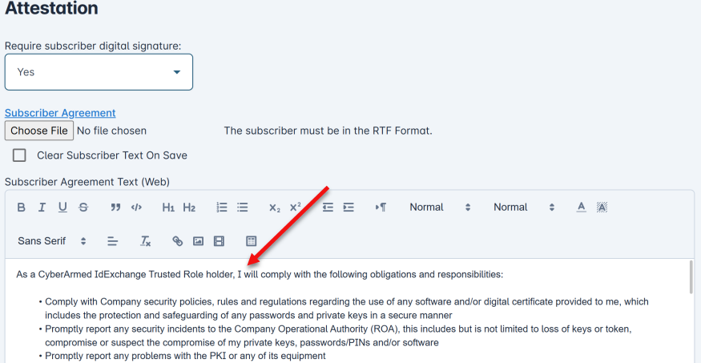701x363 pixels.
Task: Click the Choose File button
Action: tap(39, 131)
